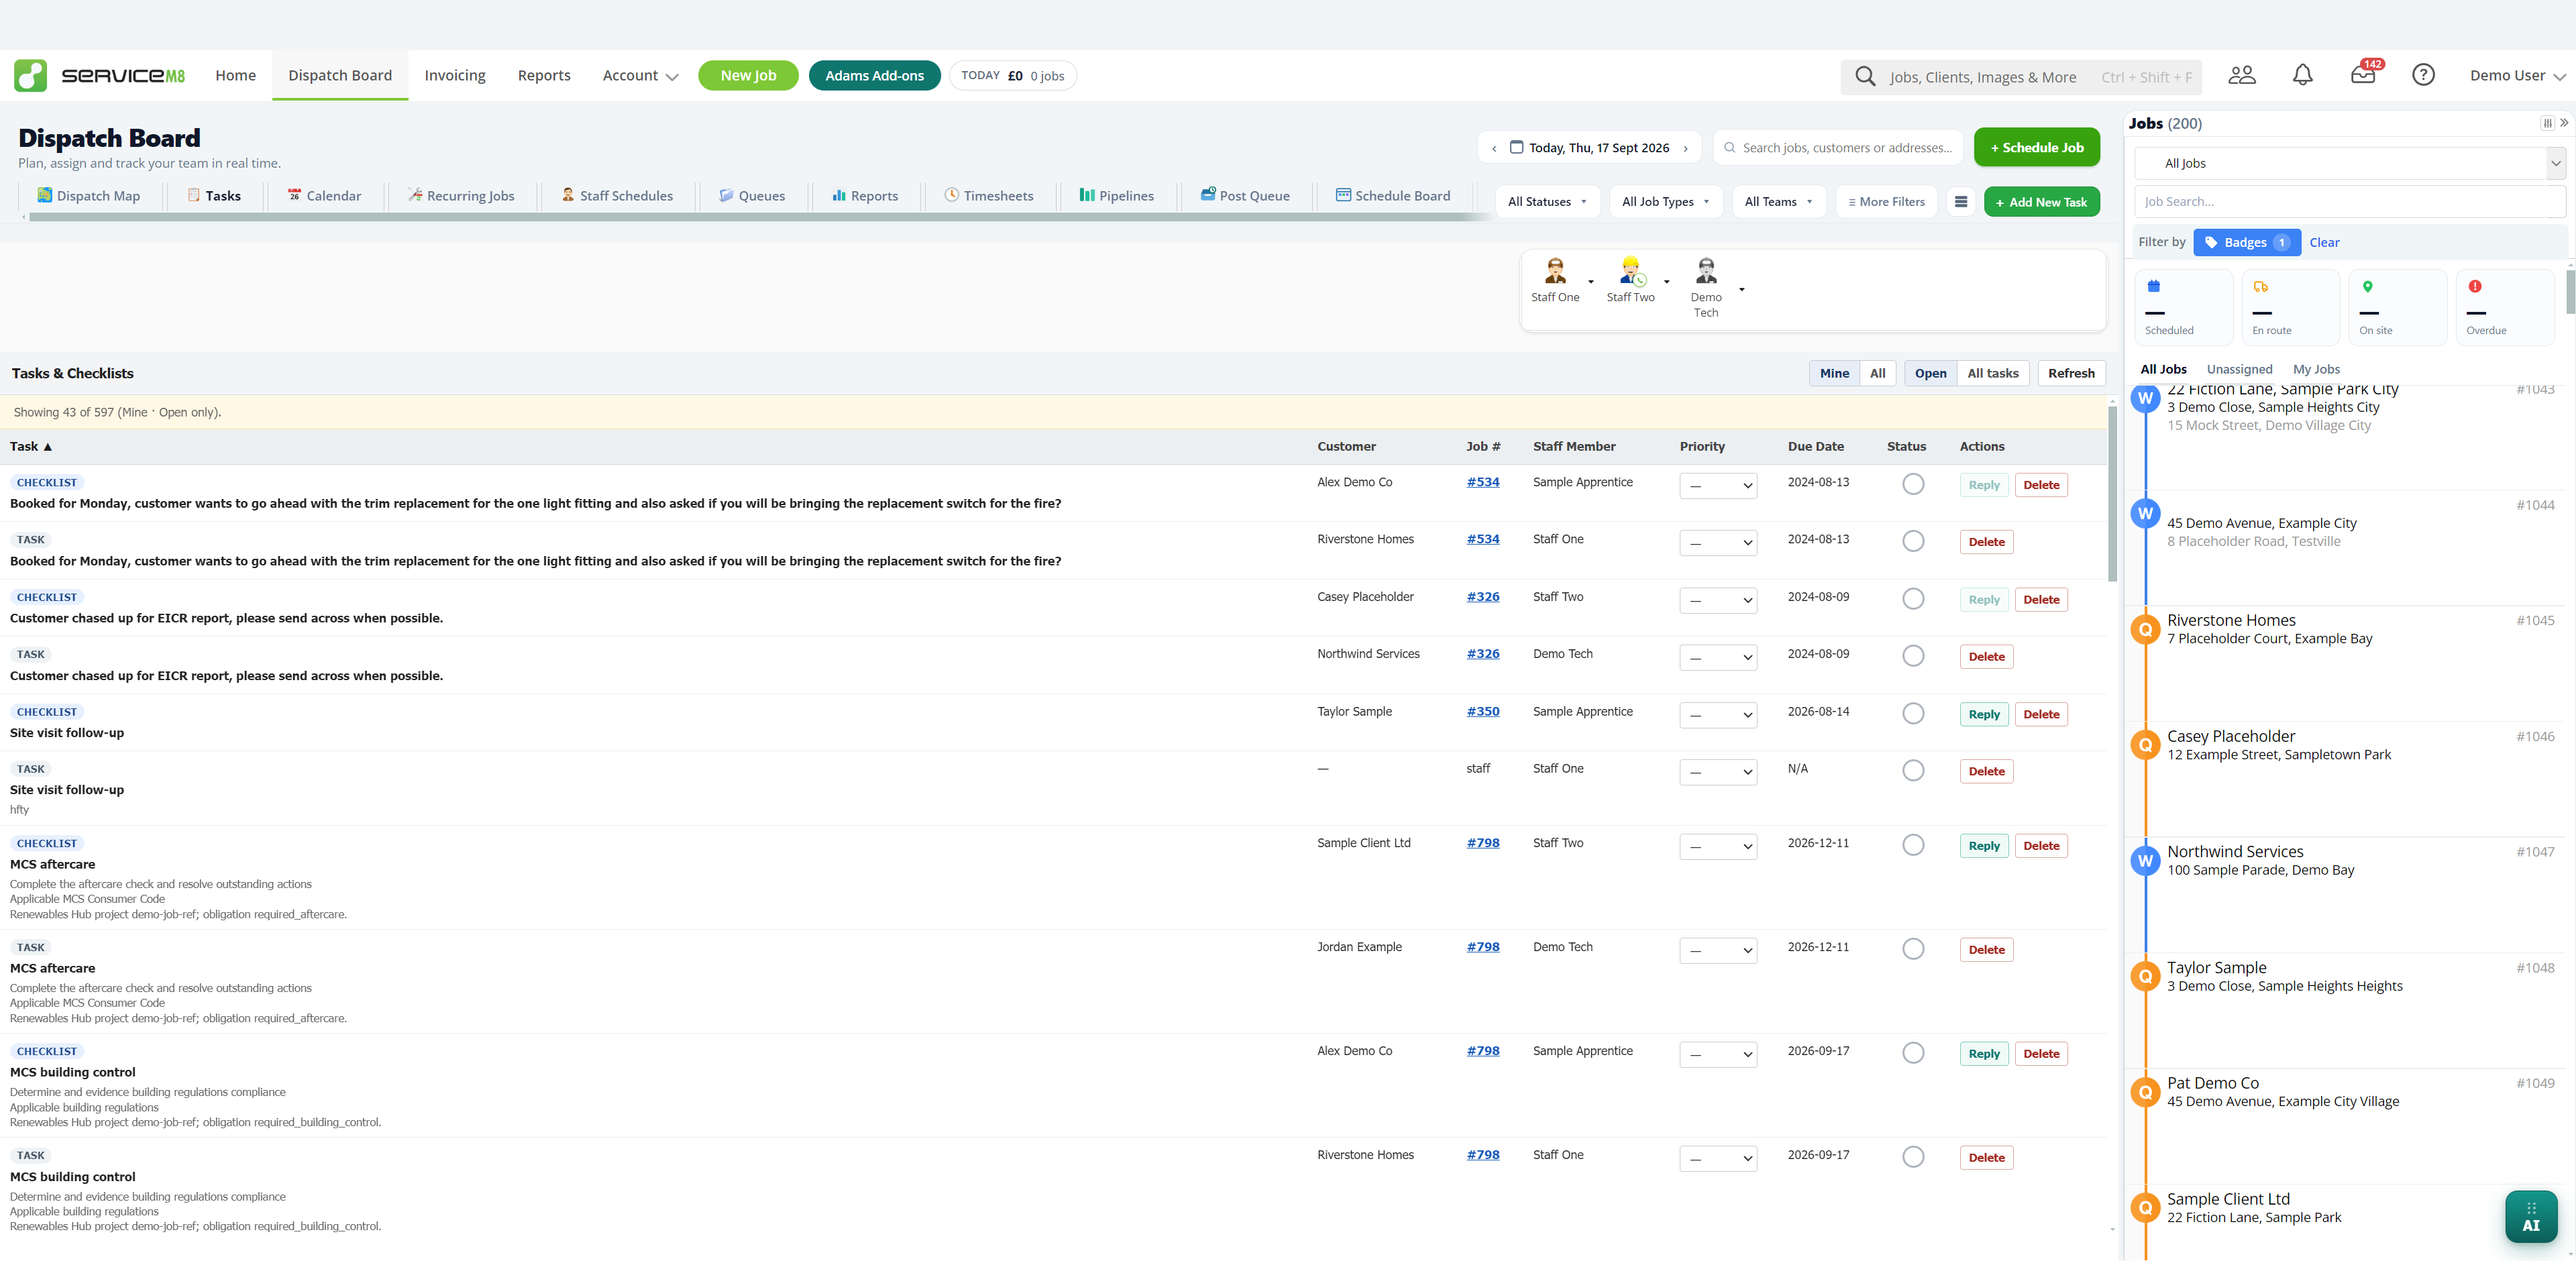
Task: Click the Job Search input field
Action: point(2349,201)
